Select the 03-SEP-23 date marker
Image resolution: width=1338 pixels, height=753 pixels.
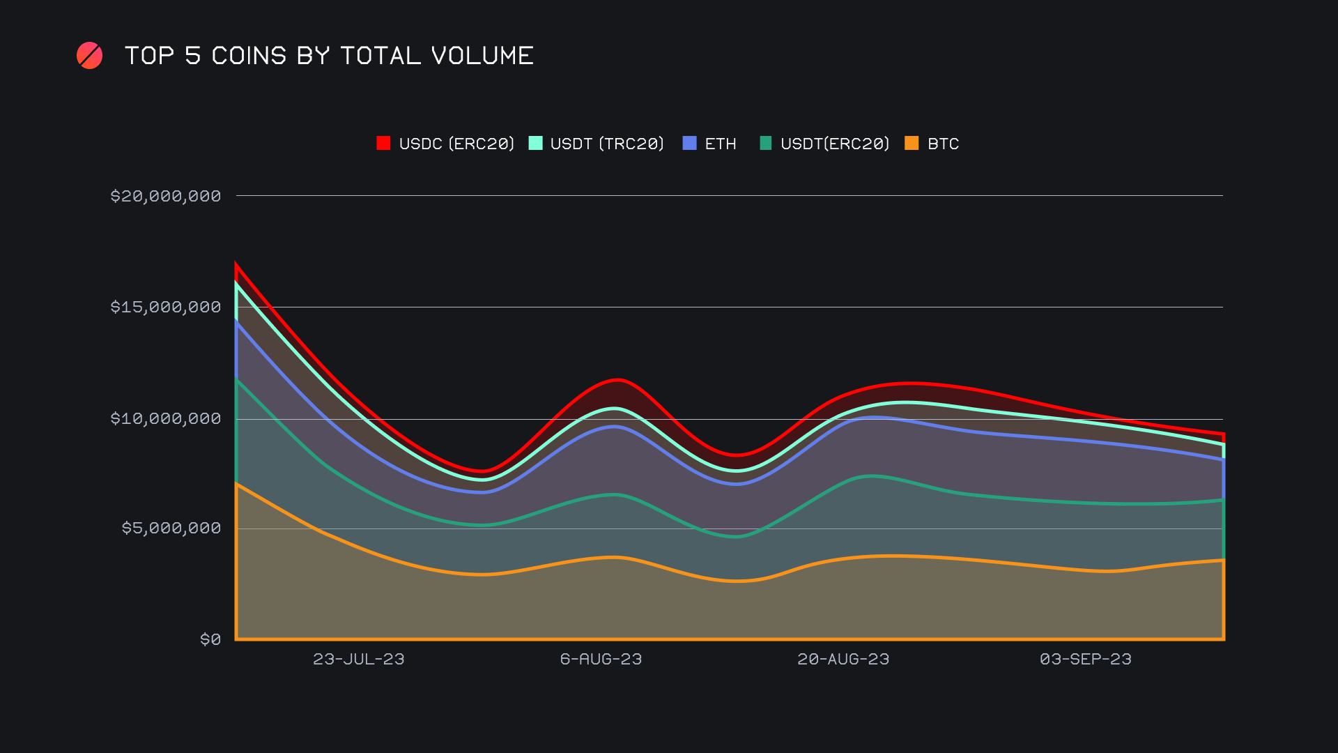click(x=1086, y=659)
